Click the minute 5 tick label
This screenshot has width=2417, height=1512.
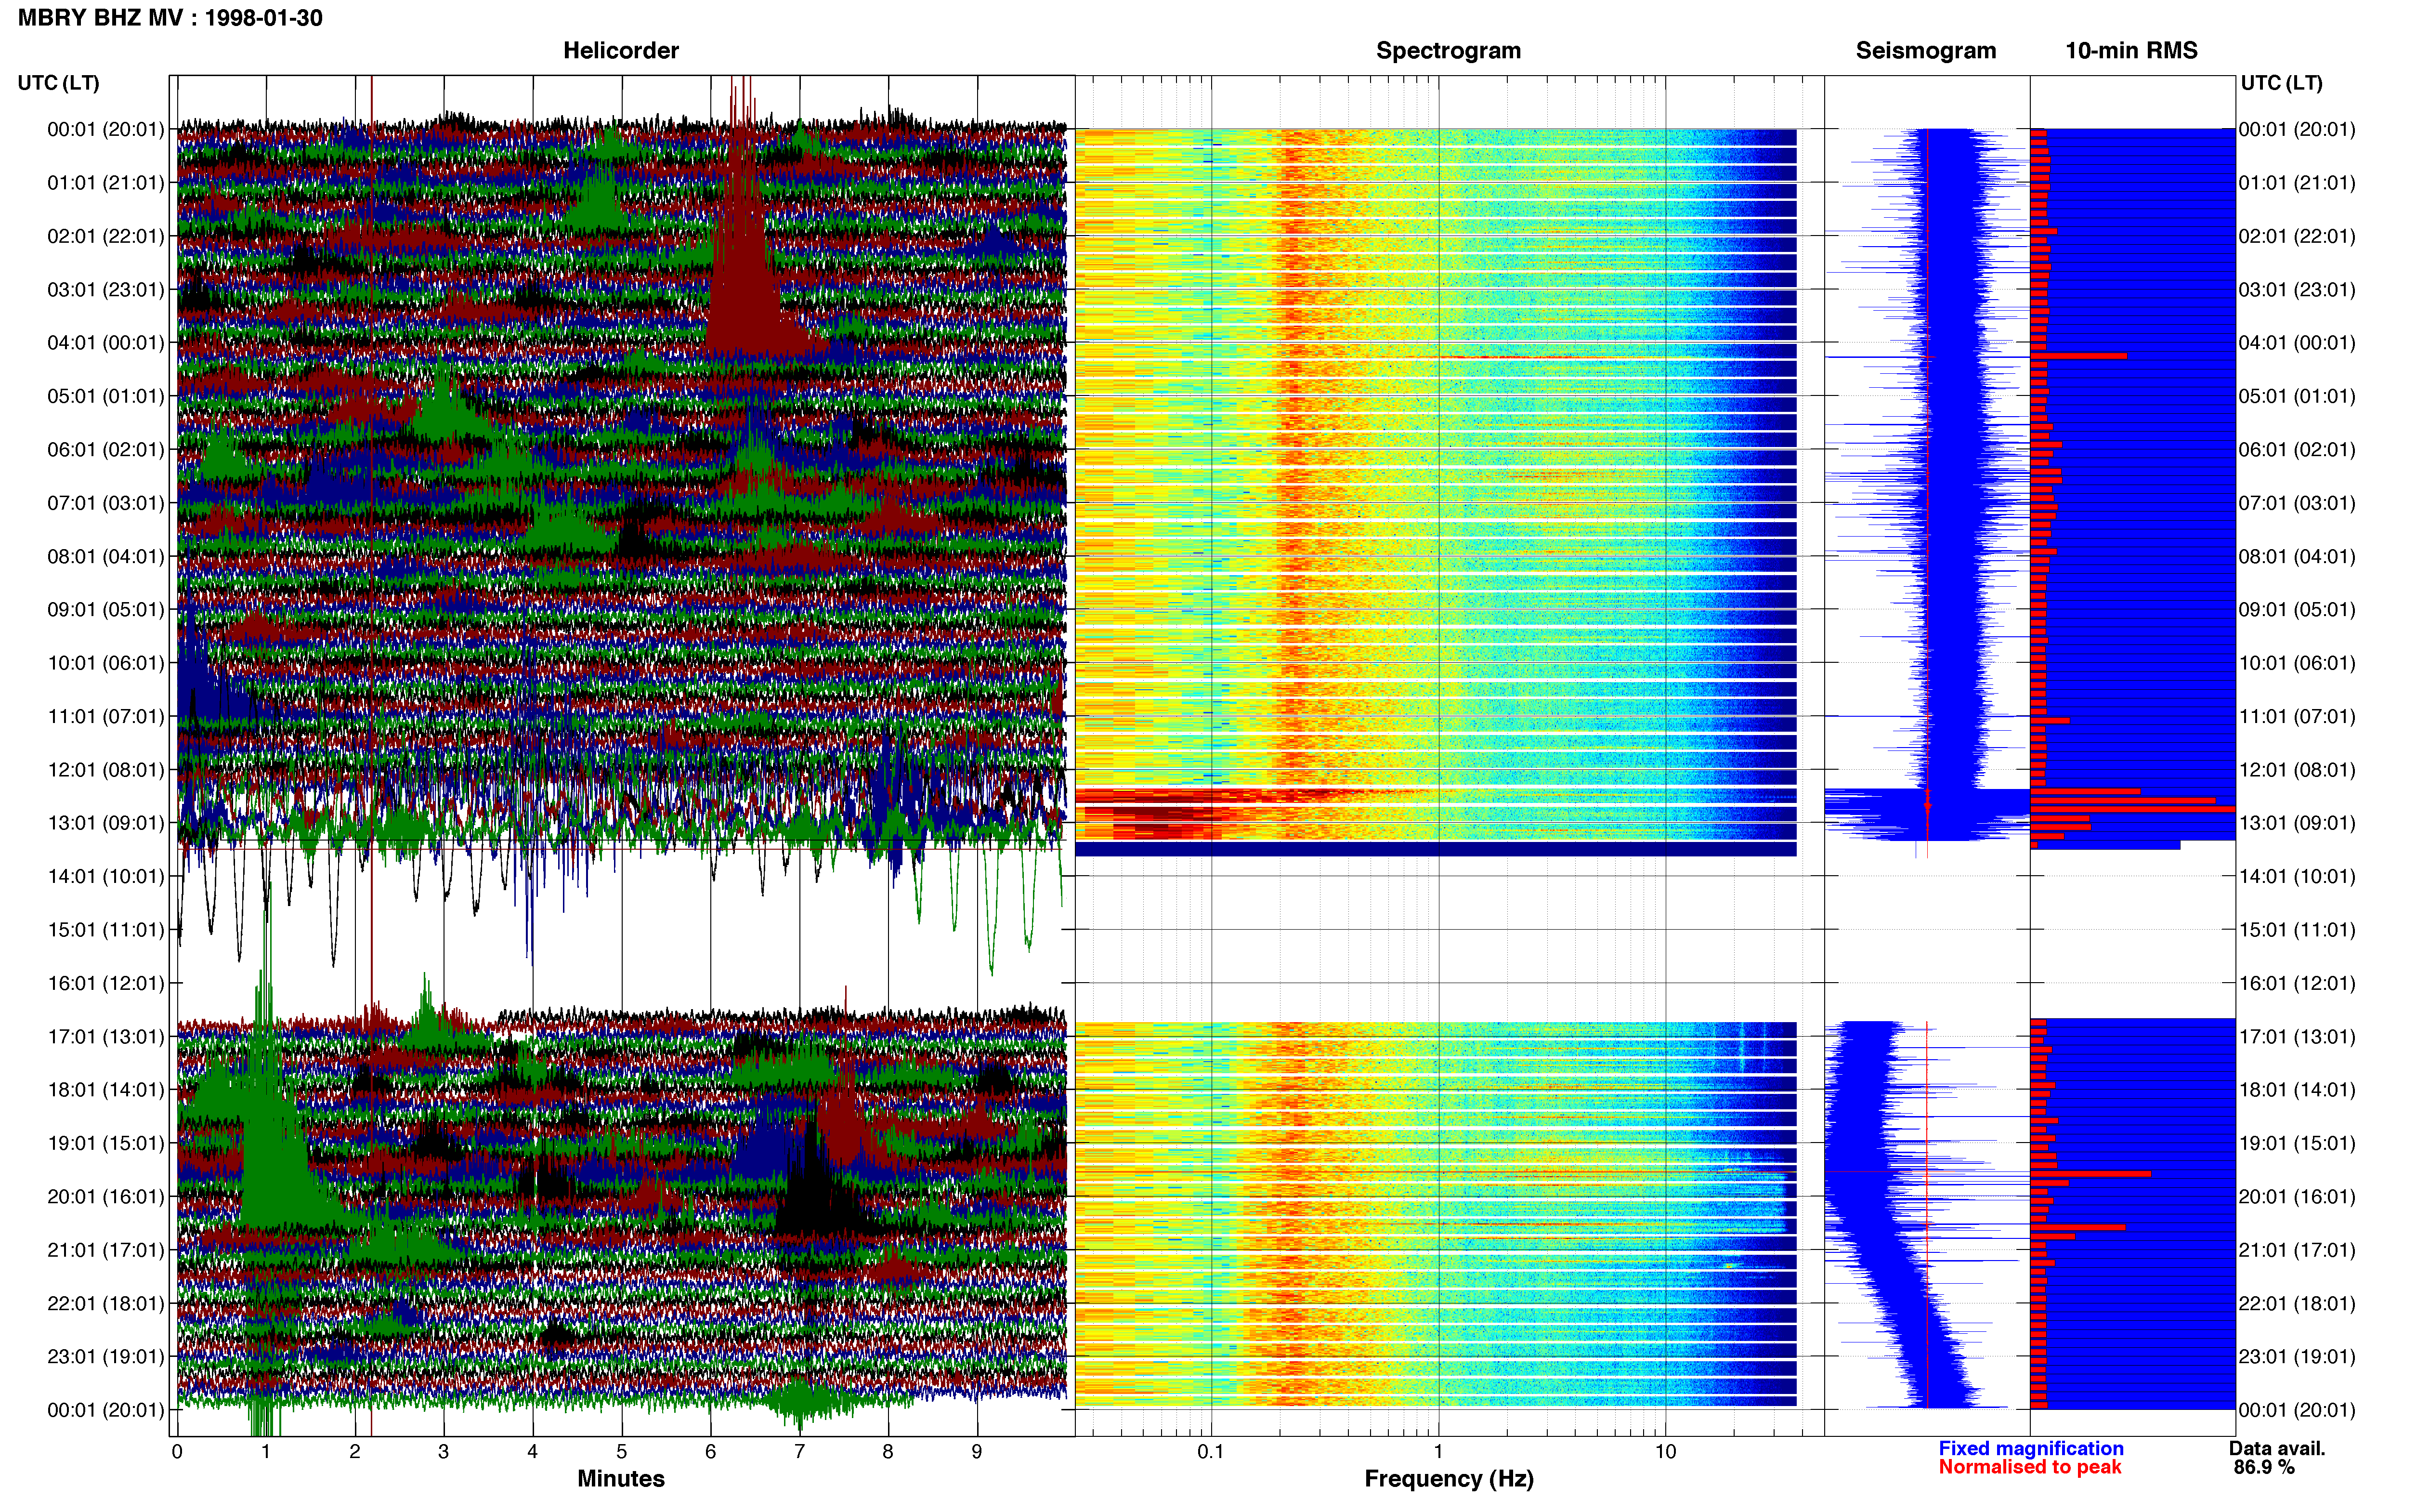(622, 1451)
